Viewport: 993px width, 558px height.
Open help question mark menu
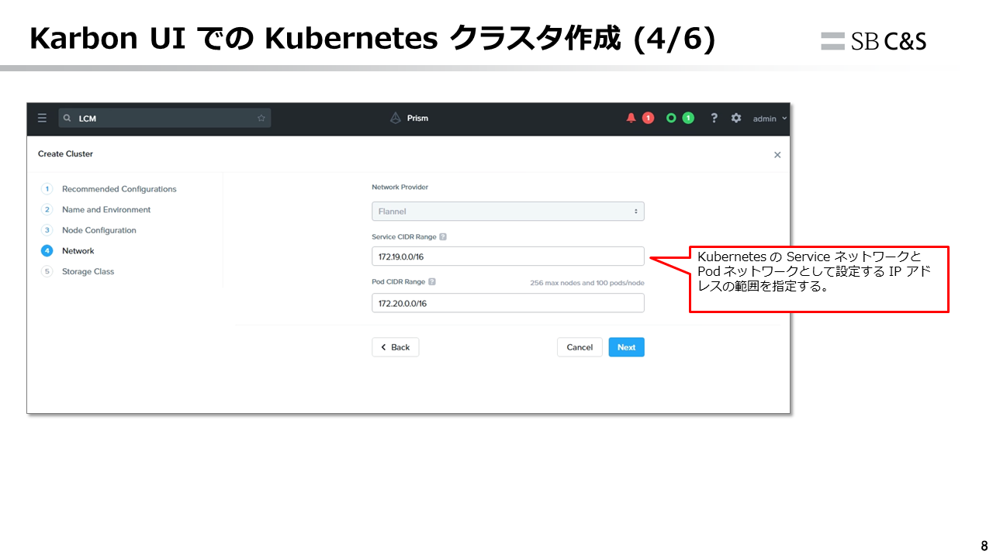(714, 118)
